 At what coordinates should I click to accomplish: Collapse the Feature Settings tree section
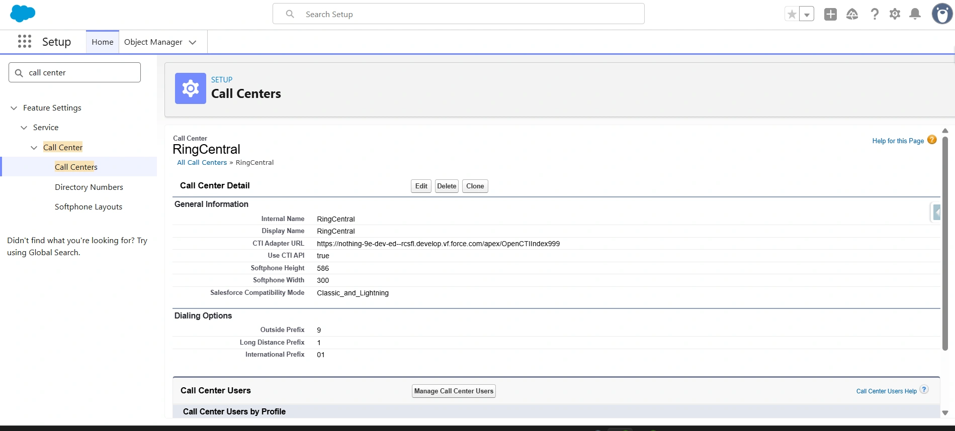[x=14, y=108]
